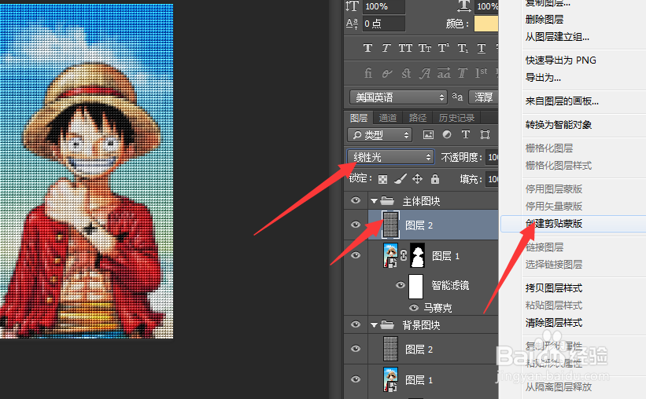Open the 类型 layer filter dropdown

click(x=380, y=135)
